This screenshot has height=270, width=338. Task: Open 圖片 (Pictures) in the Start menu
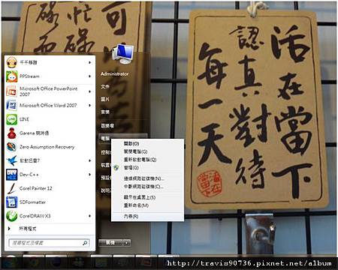[105, 99]
